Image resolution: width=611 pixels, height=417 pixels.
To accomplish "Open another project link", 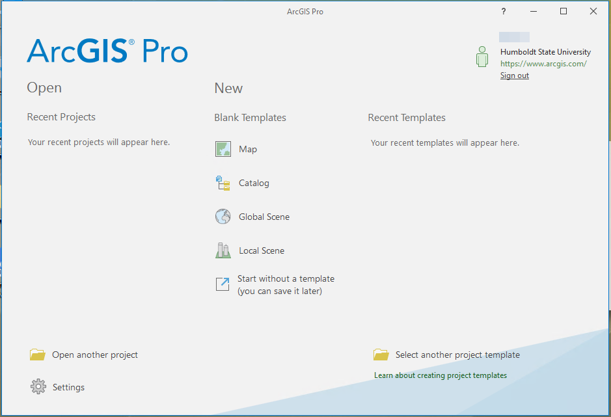I will pyautogui.click(x=95, y=355).
